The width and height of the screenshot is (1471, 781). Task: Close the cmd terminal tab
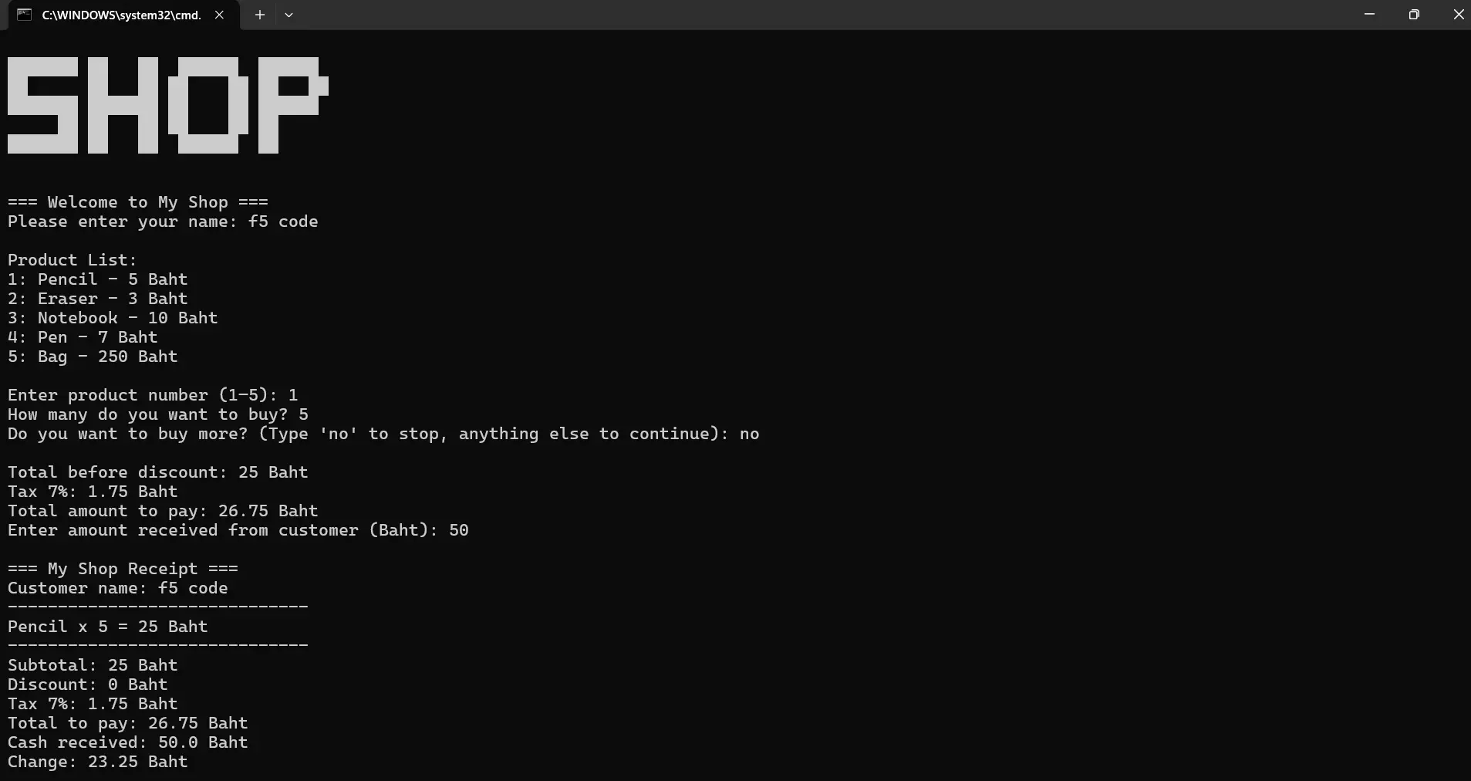pos(219,15)
